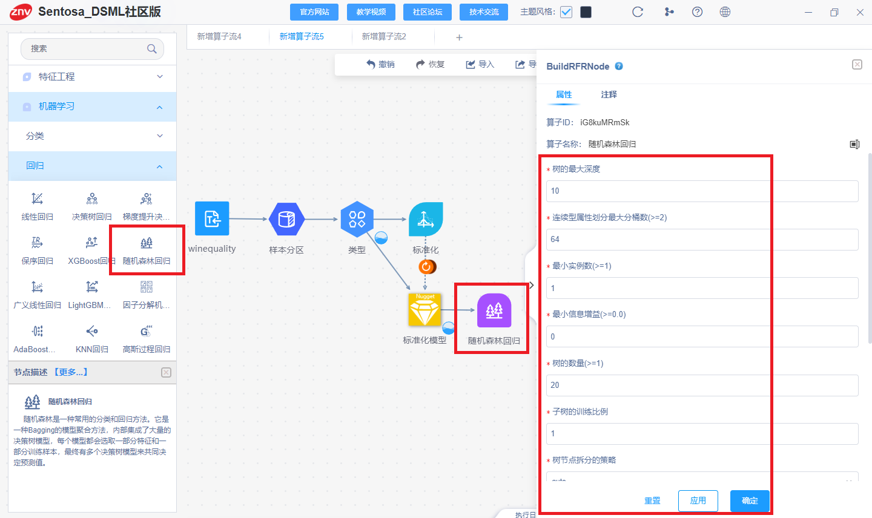872x518 pixels.
Task: Close the BuildRFRNode properties panel
Action: 857,64
